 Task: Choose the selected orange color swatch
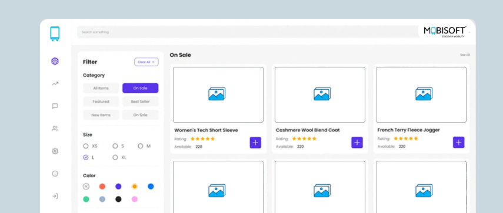coord(135,187)
